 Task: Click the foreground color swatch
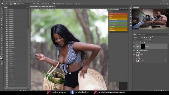[x=1, y=58]
